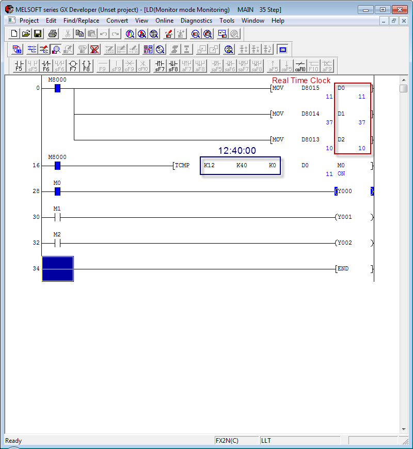
Task: Select the Coil F7 ladder symbol
Action: point(73,66)
